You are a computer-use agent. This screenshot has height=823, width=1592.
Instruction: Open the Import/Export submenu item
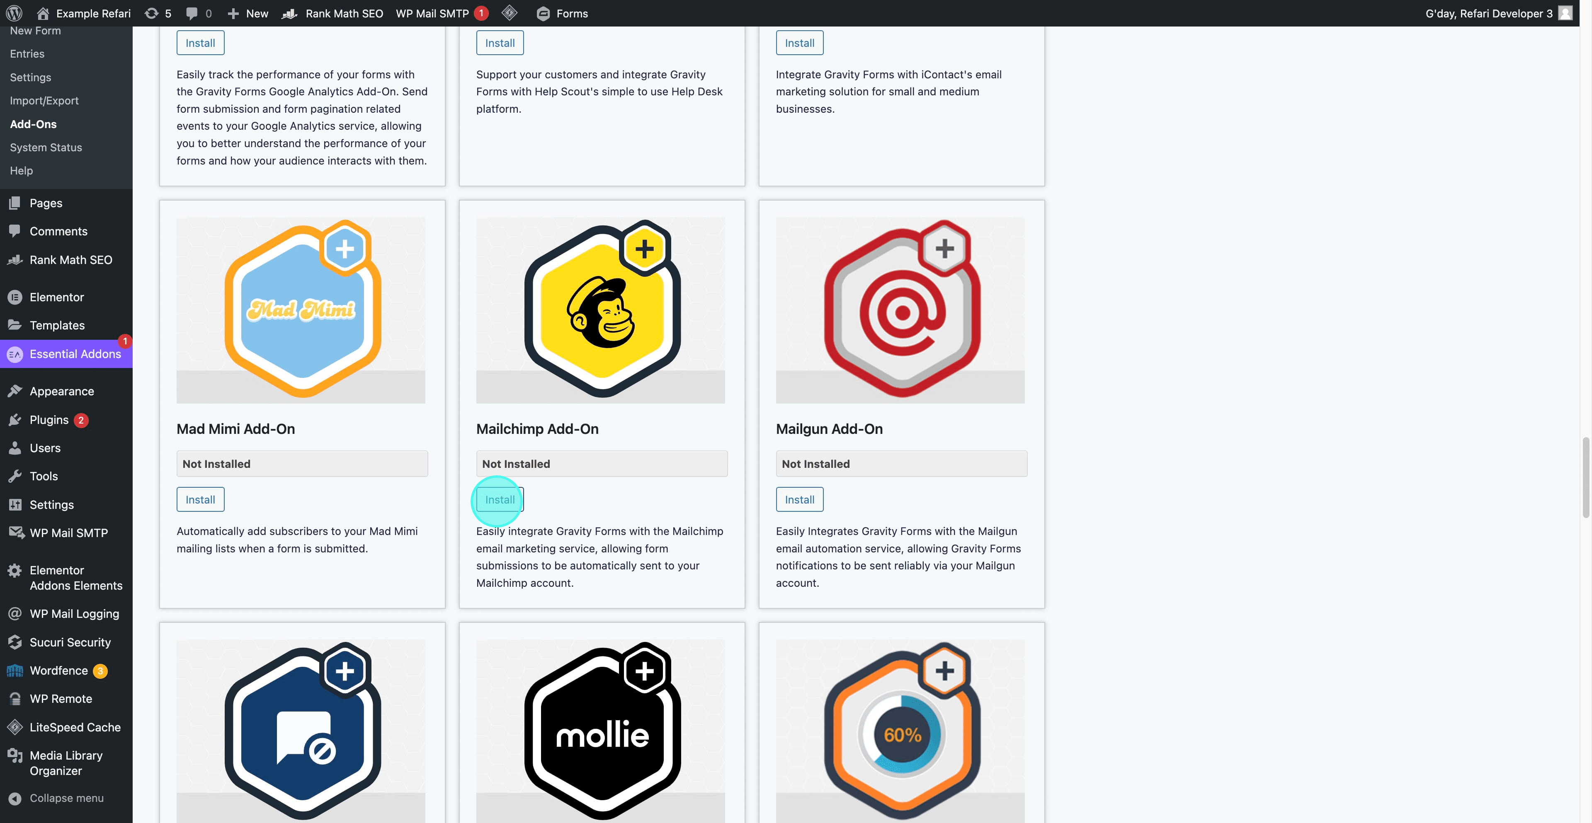(x=44, y=101)
